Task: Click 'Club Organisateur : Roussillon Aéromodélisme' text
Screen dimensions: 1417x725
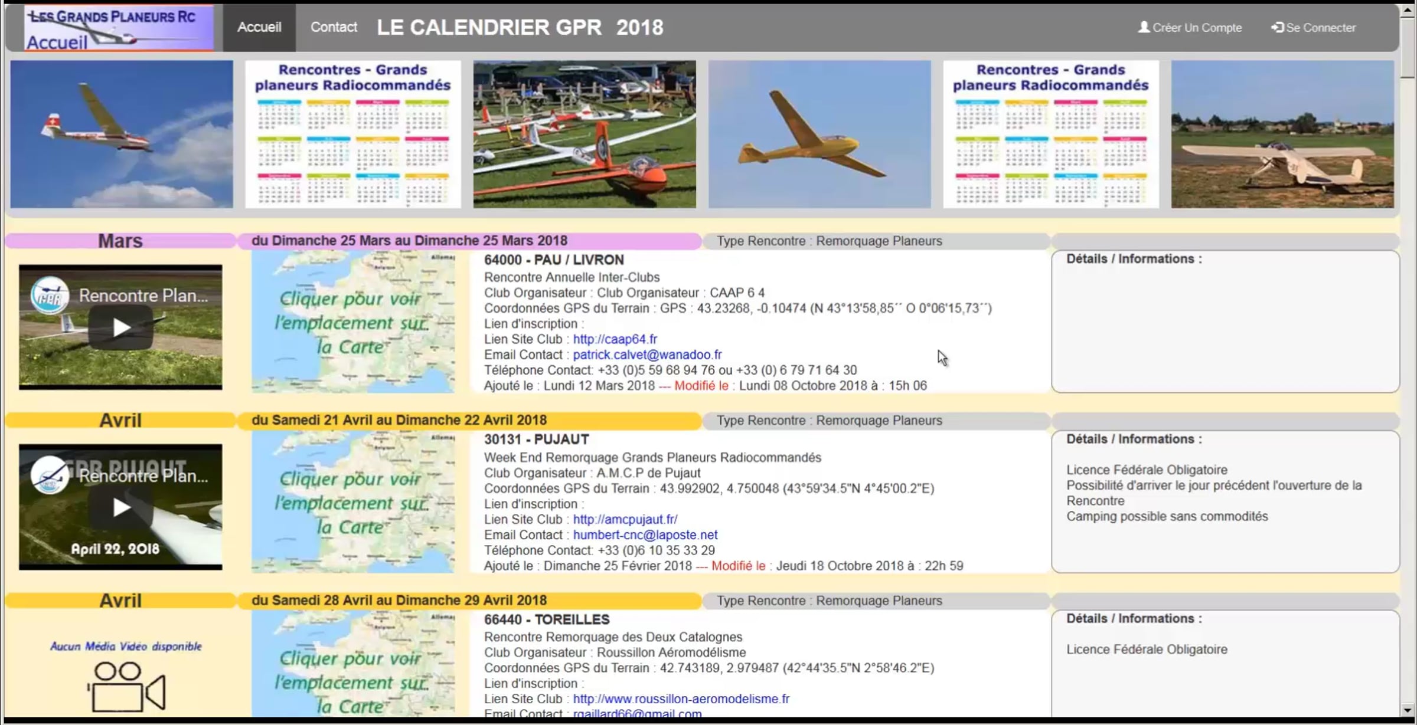Action: 615,652
